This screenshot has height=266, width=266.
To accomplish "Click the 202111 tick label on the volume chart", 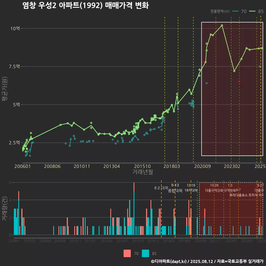I will point(215,241).
